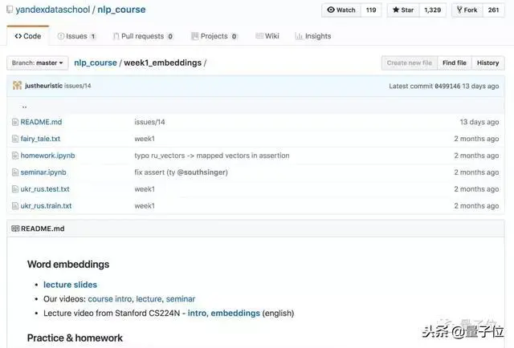514x348 pixels.
Task: Click the eye icon on Watch button
Action: [331, 10]
